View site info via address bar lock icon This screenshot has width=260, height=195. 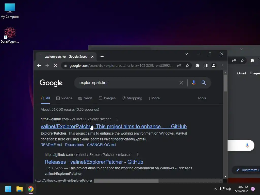[x=66, y=66]
